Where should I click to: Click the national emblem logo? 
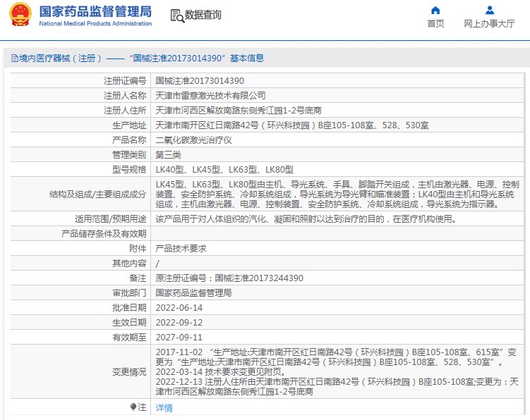pyautogui.click(x=20, y=15)
